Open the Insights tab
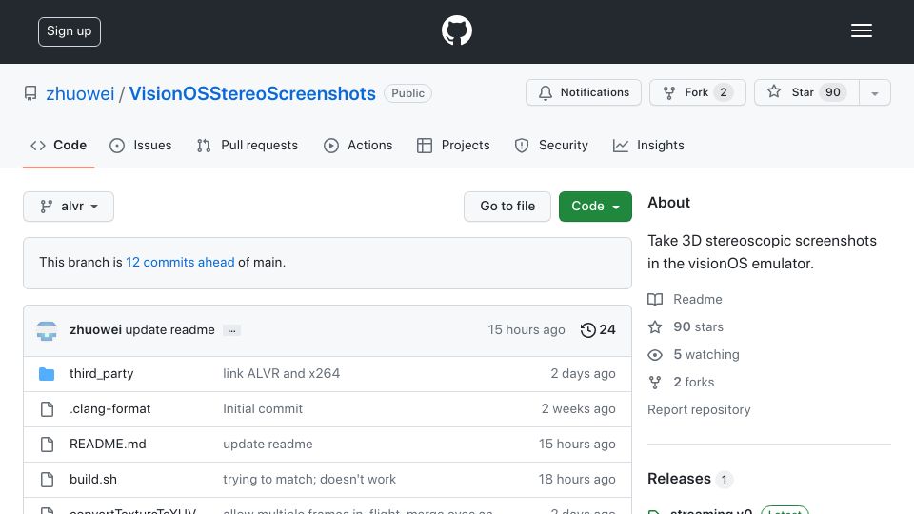Image resolution: width=914 pixels, height=514 pixels. [x=648, y=145]
